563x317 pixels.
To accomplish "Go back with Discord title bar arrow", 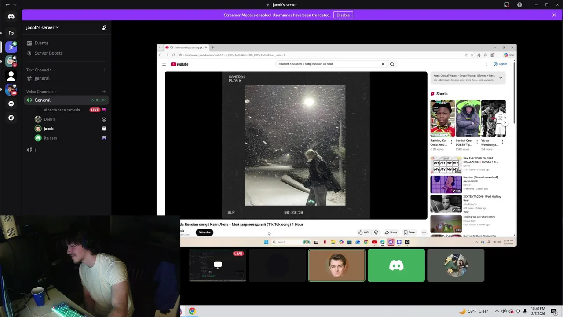I will [x=7, y=5].
